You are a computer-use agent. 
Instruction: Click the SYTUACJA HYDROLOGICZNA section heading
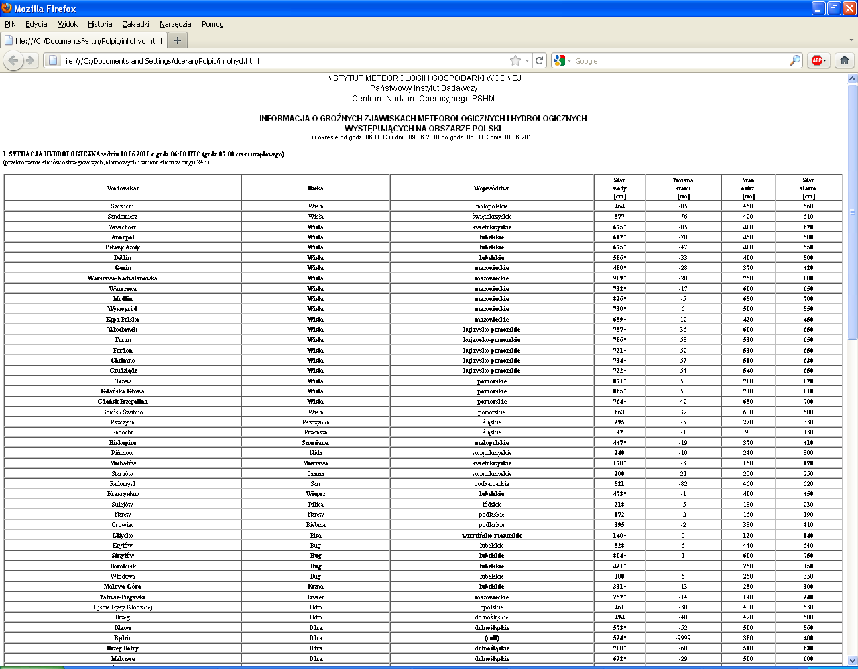[x=143, y=154]
